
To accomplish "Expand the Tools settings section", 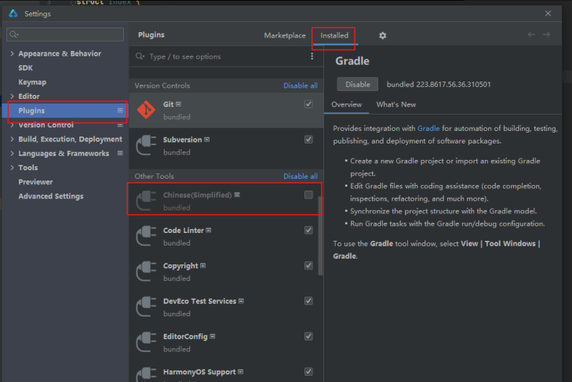I will (x=12, y=167).
